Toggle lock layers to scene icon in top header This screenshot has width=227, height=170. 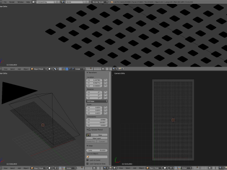coord(103,69)
